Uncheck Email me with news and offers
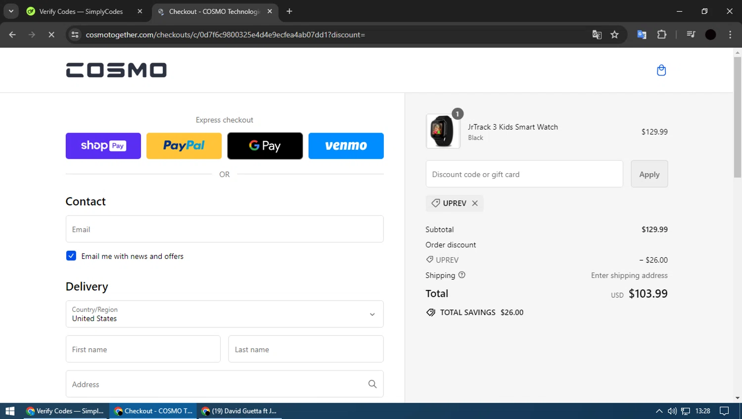 [x=71, y=256]
